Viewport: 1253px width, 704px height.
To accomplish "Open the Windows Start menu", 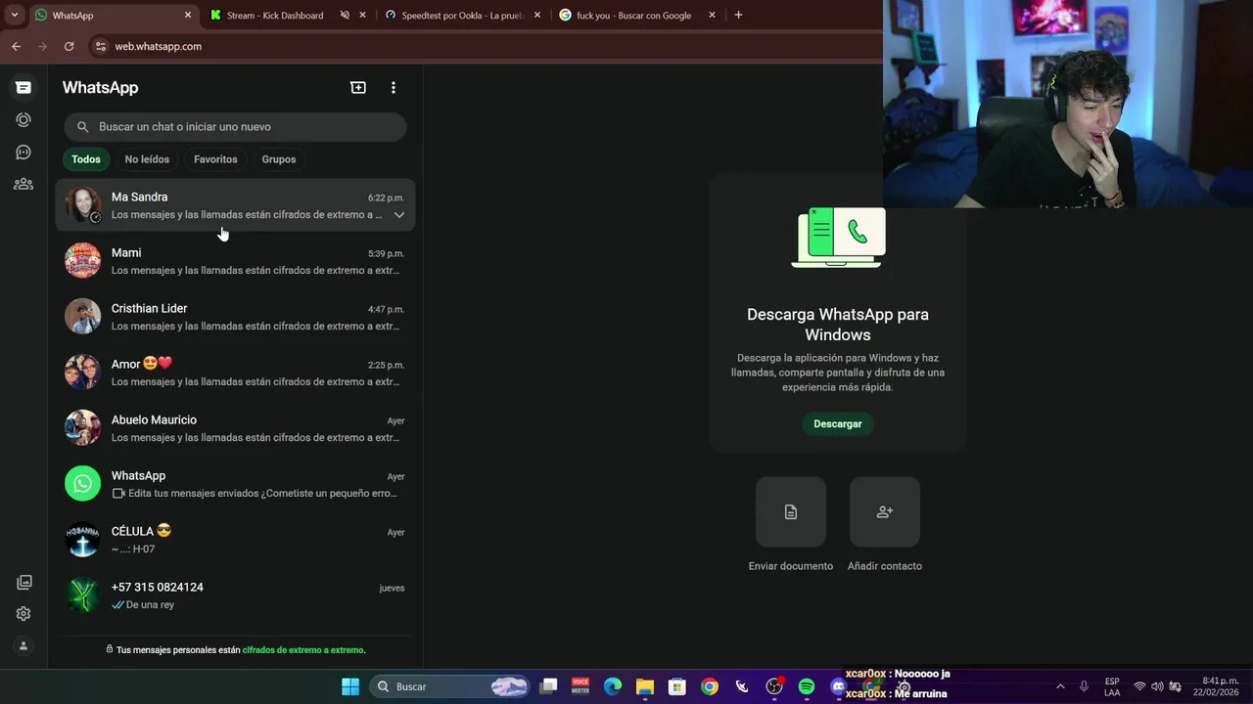I will (x=350, y=686).
